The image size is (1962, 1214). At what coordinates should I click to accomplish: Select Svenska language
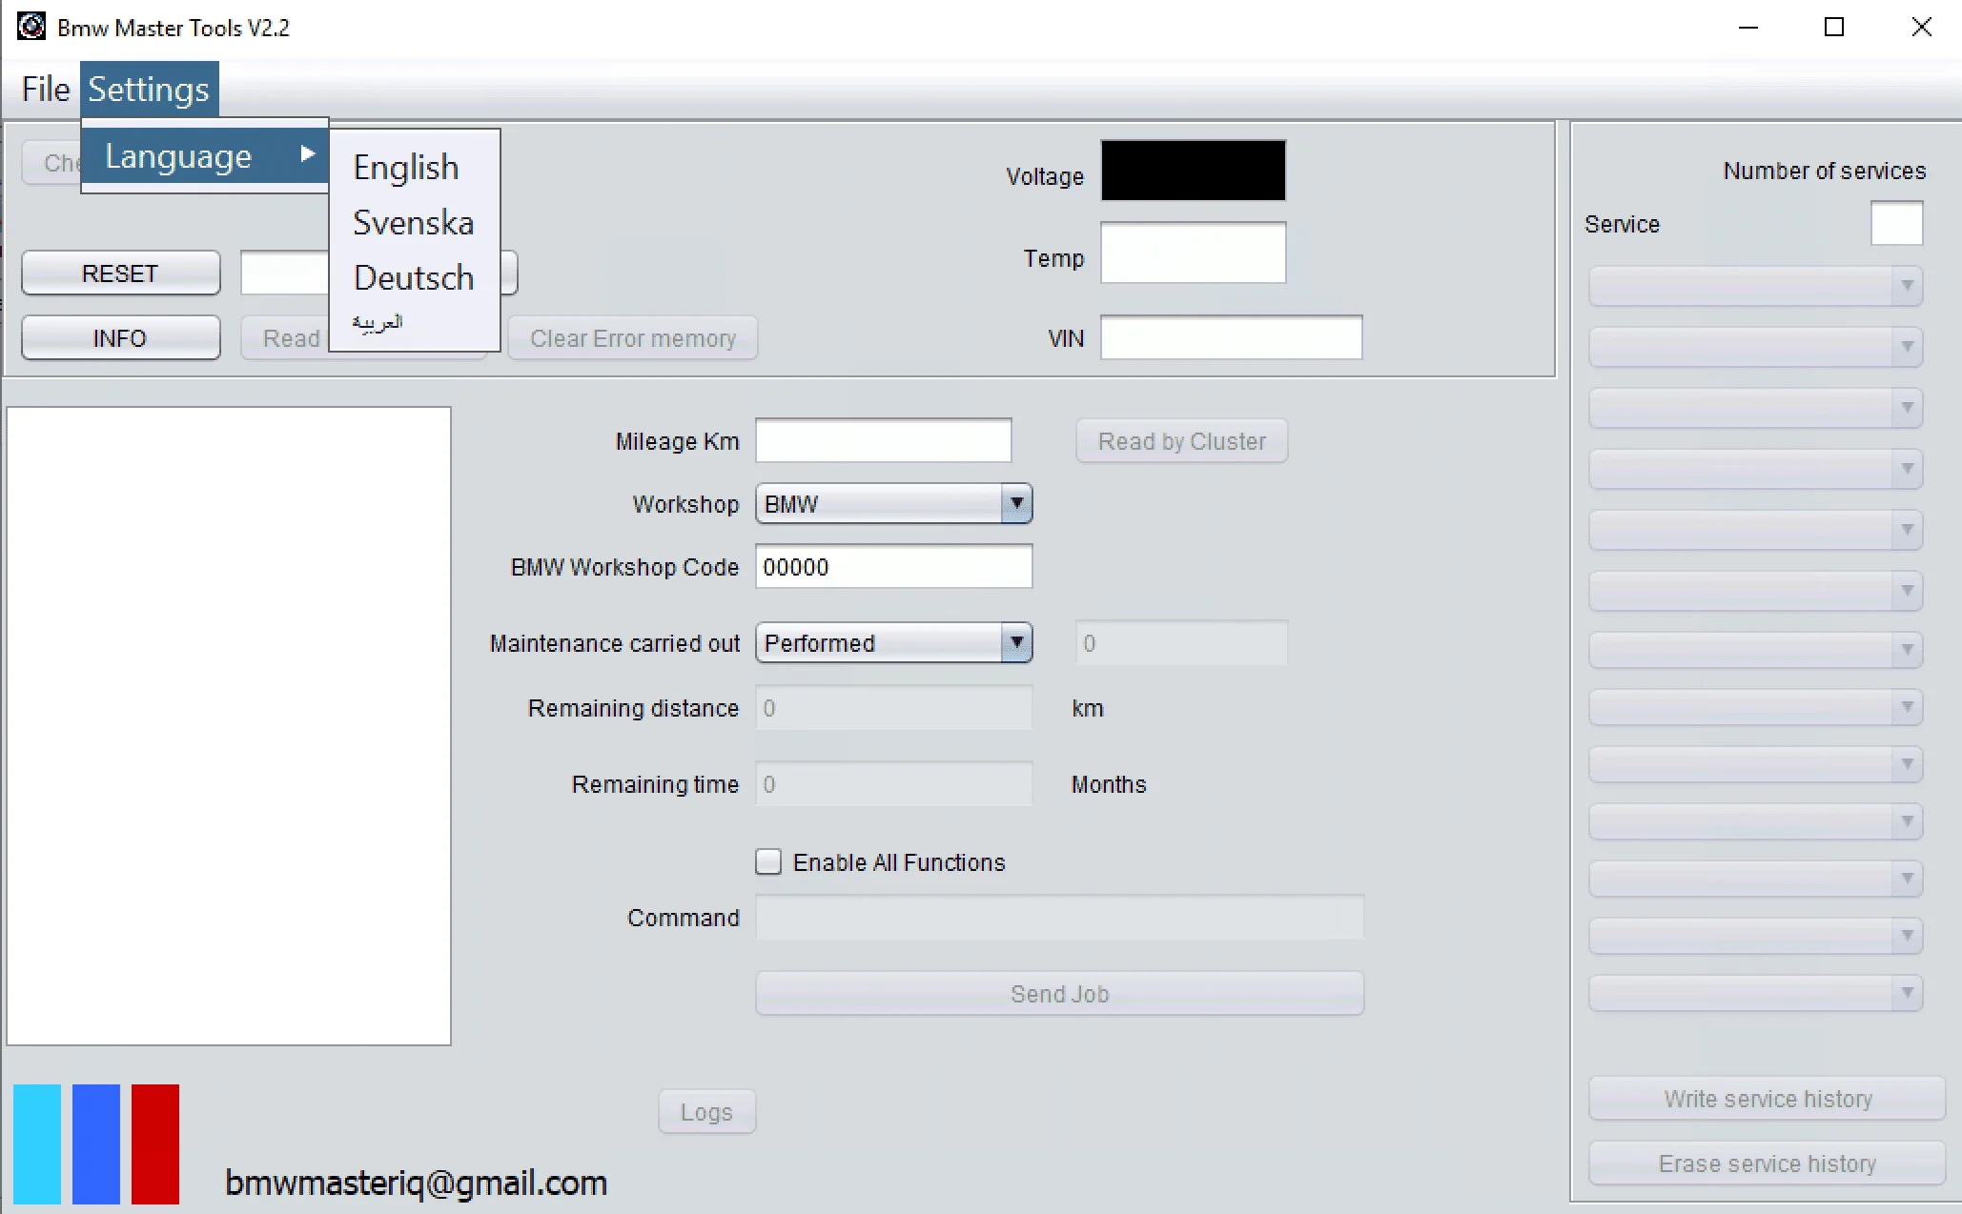[x=414, y=223]
